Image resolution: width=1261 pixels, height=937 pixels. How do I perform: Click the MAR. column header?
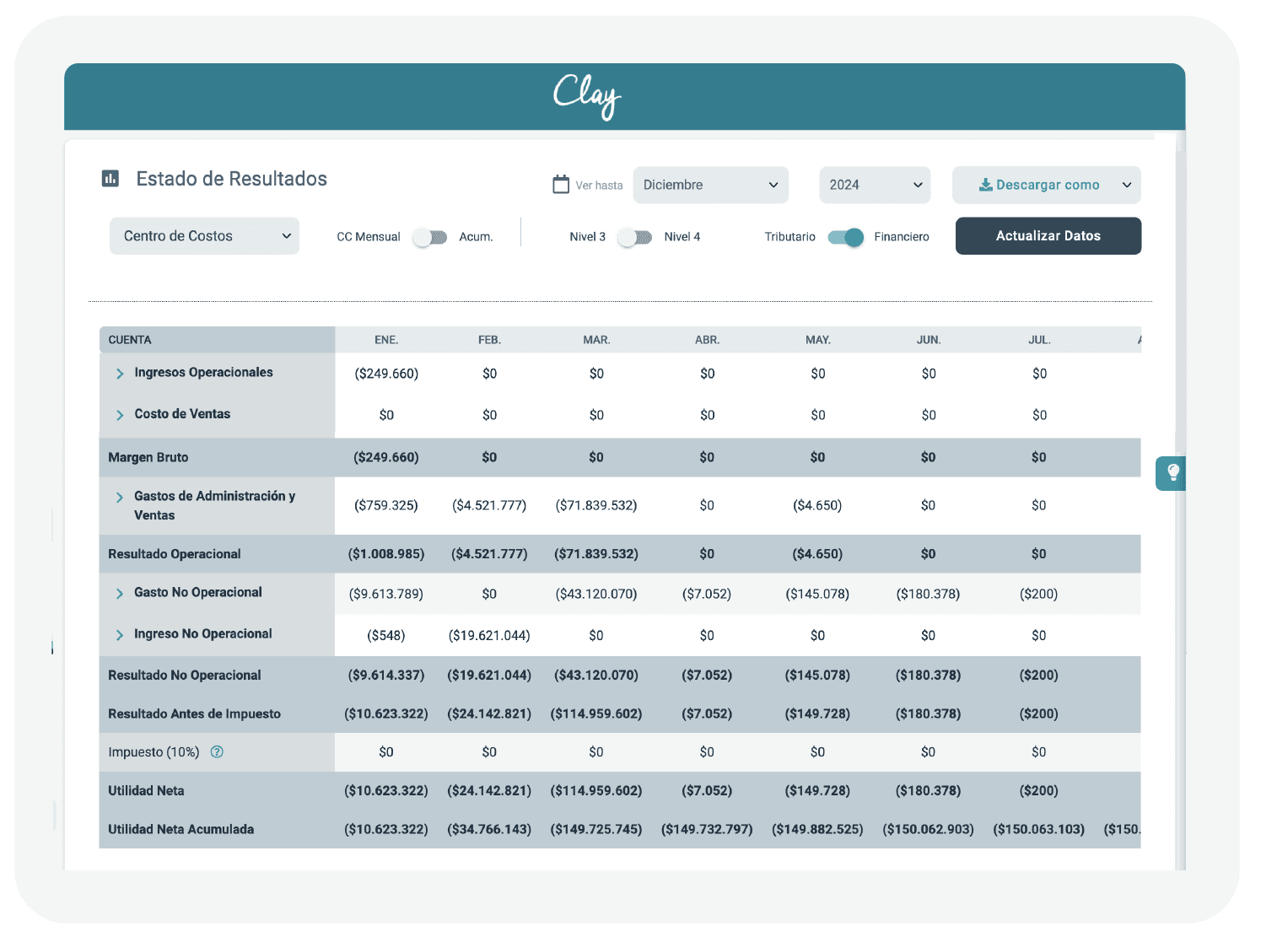(596, 340)
